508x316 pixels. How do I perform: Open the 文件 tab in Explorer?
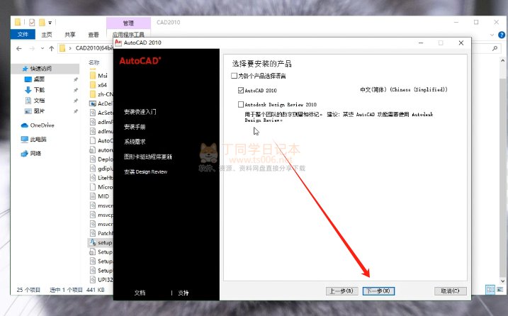click(23, 34)
